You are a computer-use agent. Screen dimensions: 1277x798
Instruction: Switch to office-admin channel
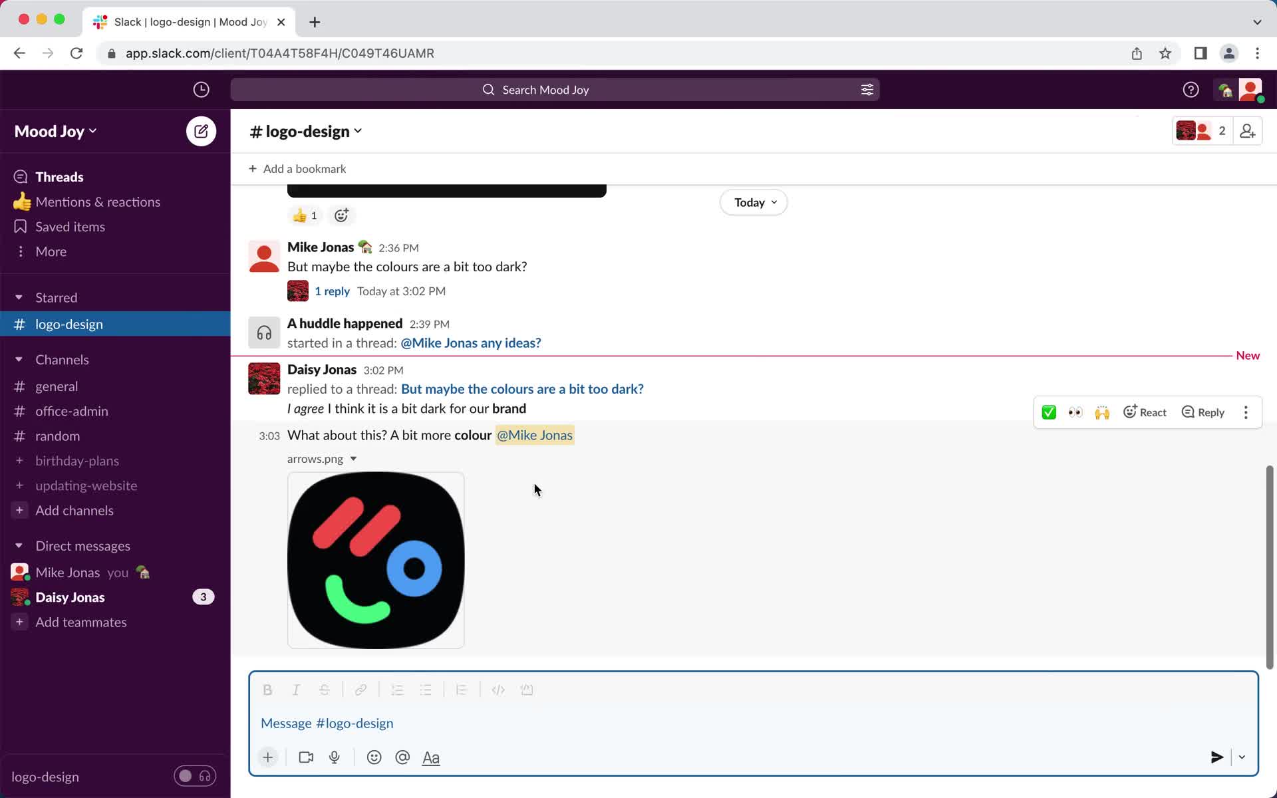coord(115,411)
